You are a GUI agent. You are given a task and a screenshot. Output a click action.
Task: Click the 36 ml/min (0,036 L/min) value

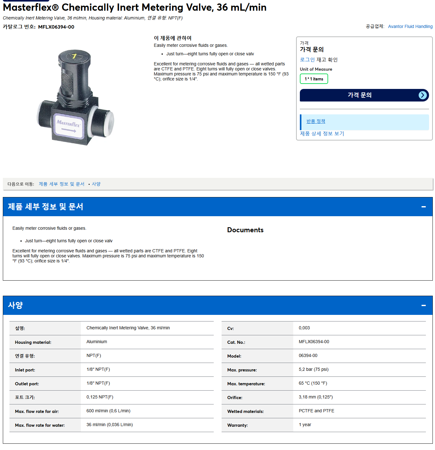tap(110, 425)
